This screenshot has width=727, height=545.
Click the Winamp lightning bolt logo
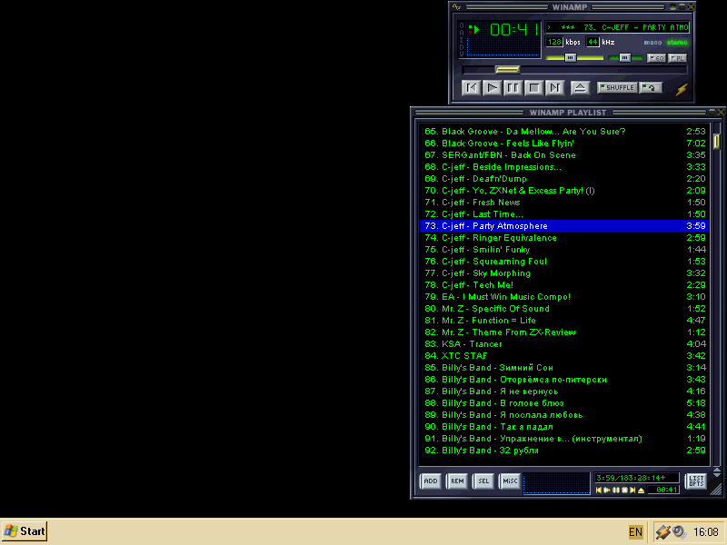(682, 89)
